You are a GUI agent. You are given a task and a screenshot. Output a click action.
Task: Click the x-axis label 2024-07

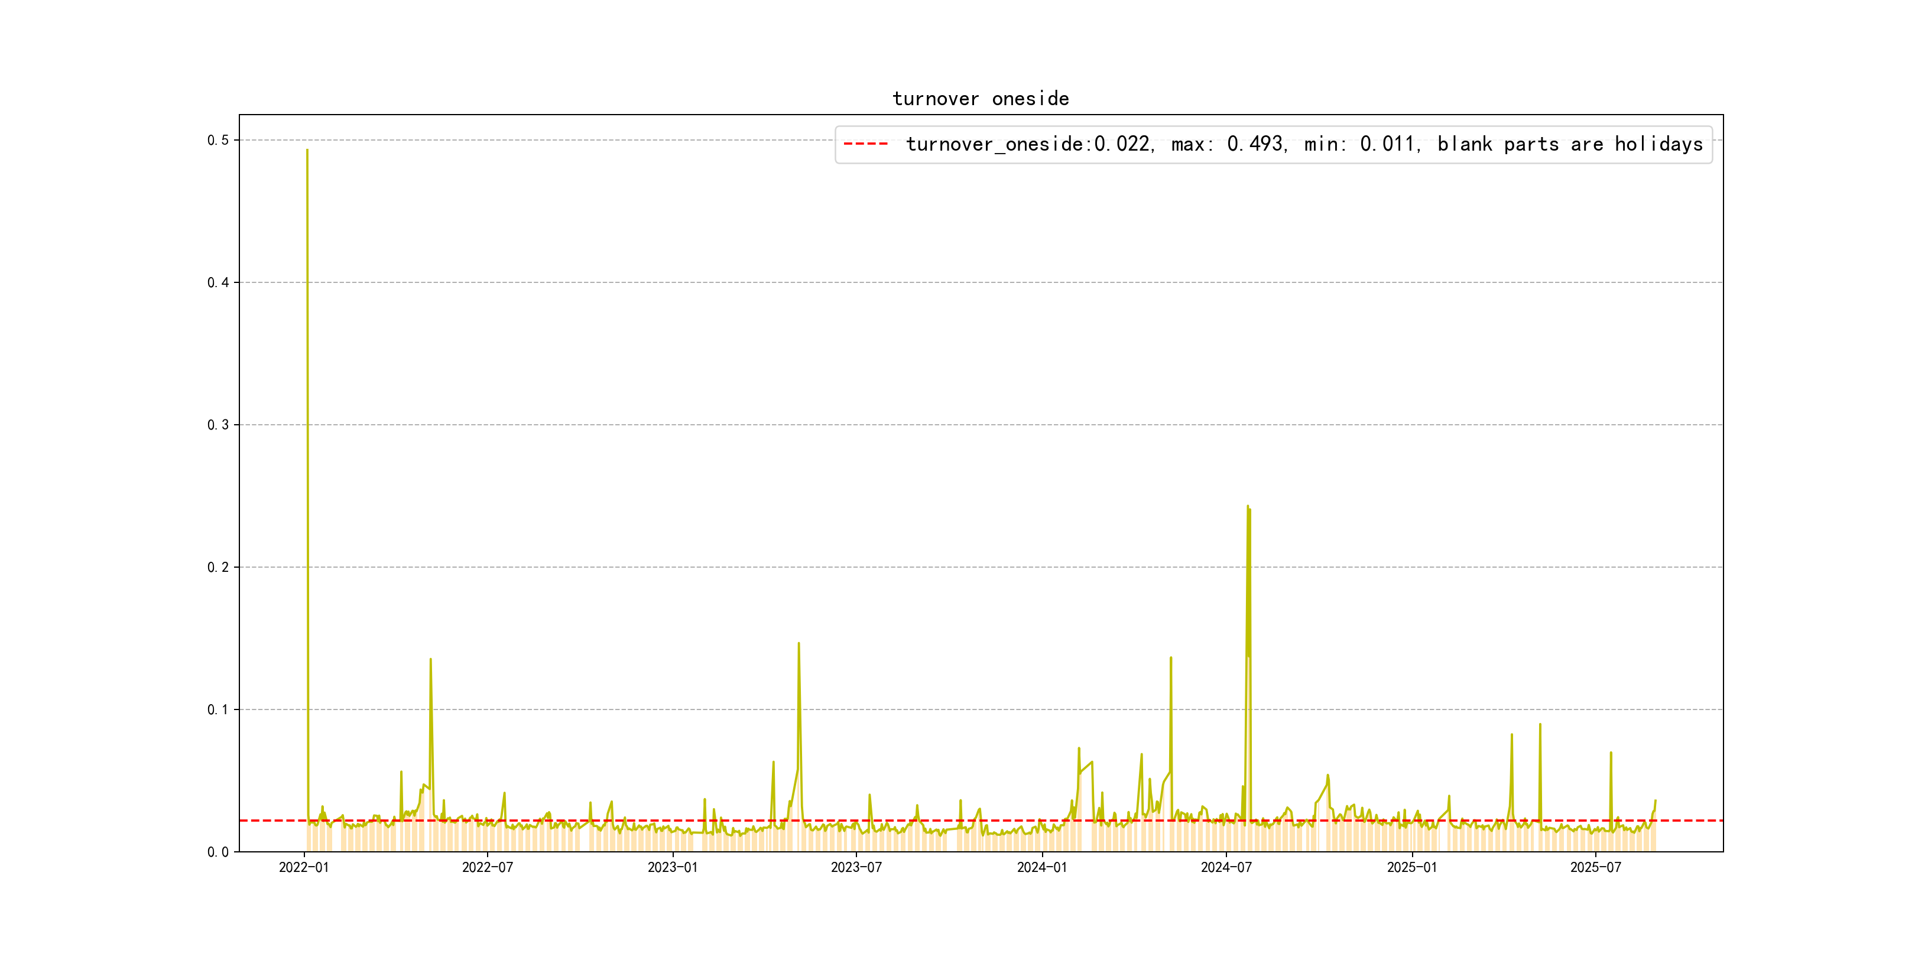point(1225,867)
